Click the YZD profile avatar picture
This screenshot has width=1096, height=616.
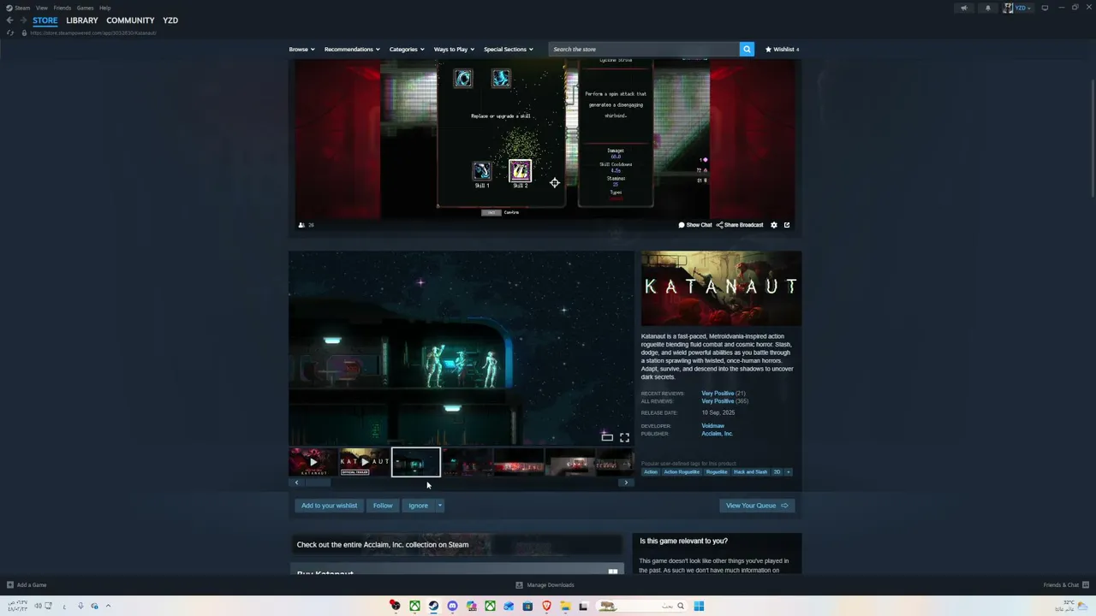point(1009,8)
